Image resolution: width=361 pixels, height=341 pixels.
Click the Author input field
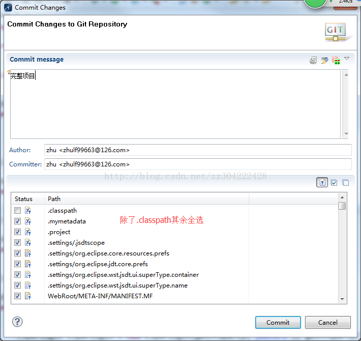coord(198,150)
